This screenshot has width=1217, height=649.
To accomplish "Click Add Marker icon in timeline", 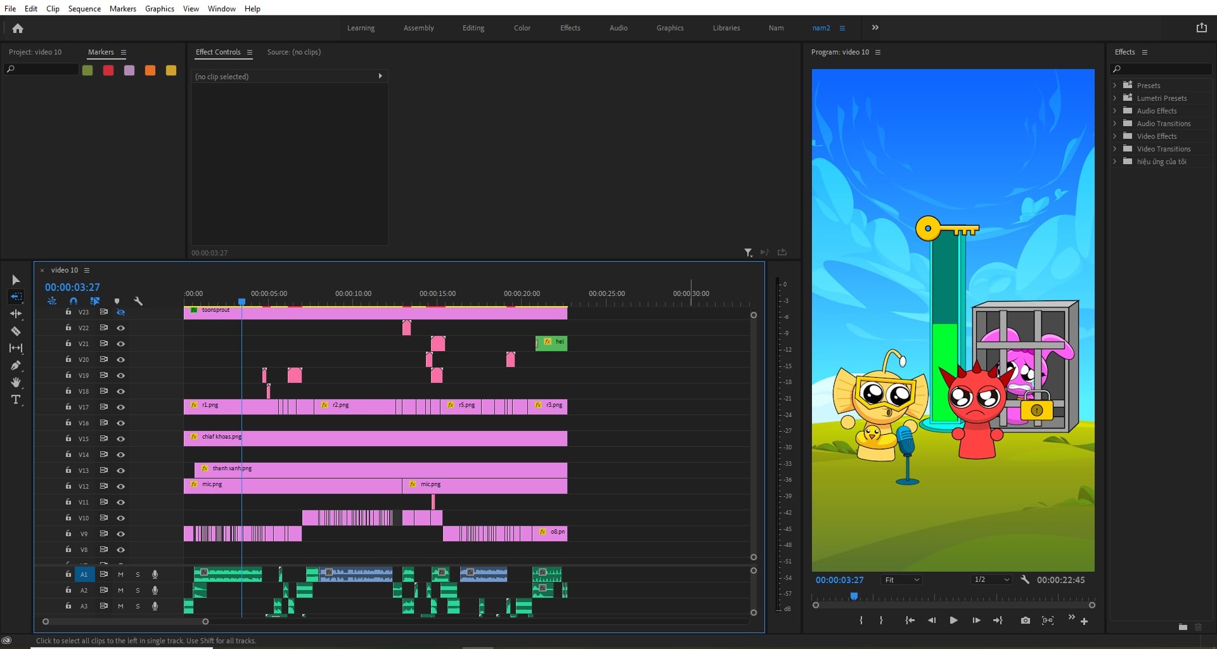I will pos(117,301).
